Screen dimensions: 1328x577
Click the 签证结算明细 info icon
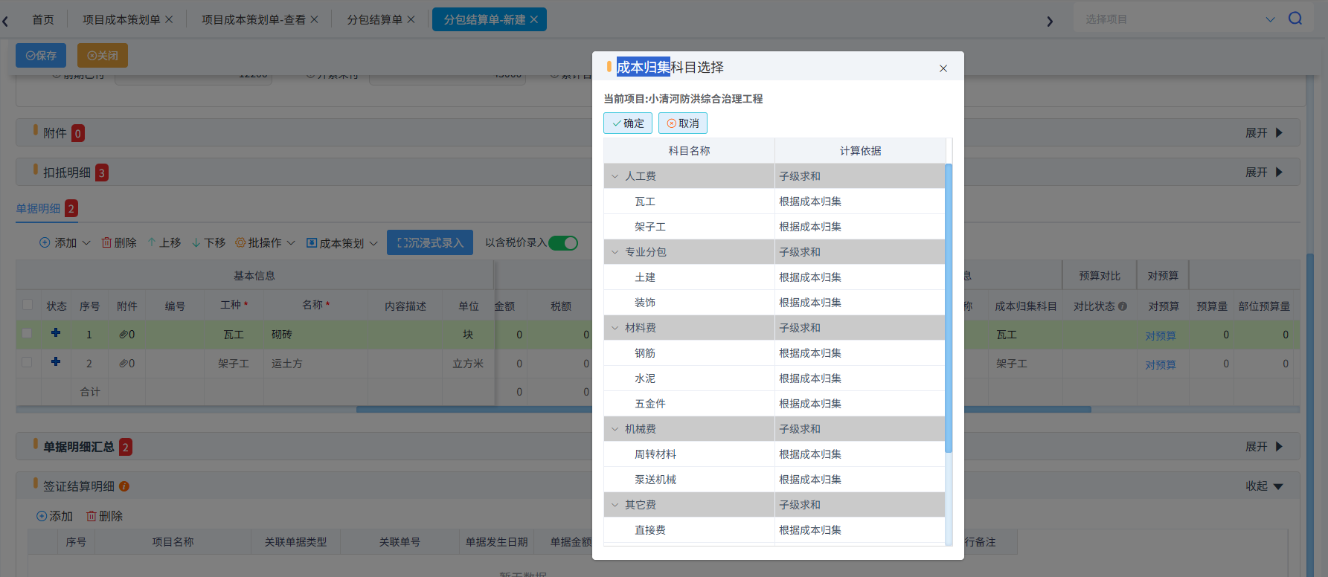124,486
